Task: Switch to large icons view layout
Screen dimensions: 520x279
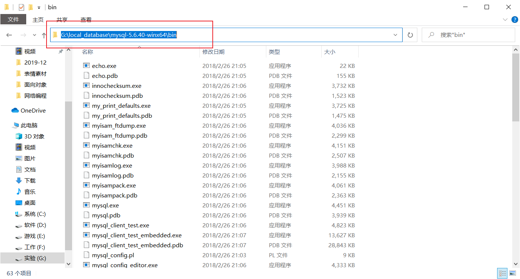Action: point(513,273)
